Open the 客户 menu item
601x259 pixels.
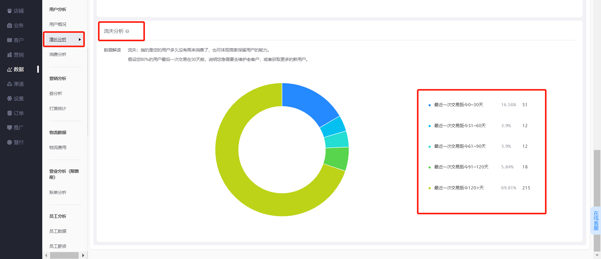[19, 40]
